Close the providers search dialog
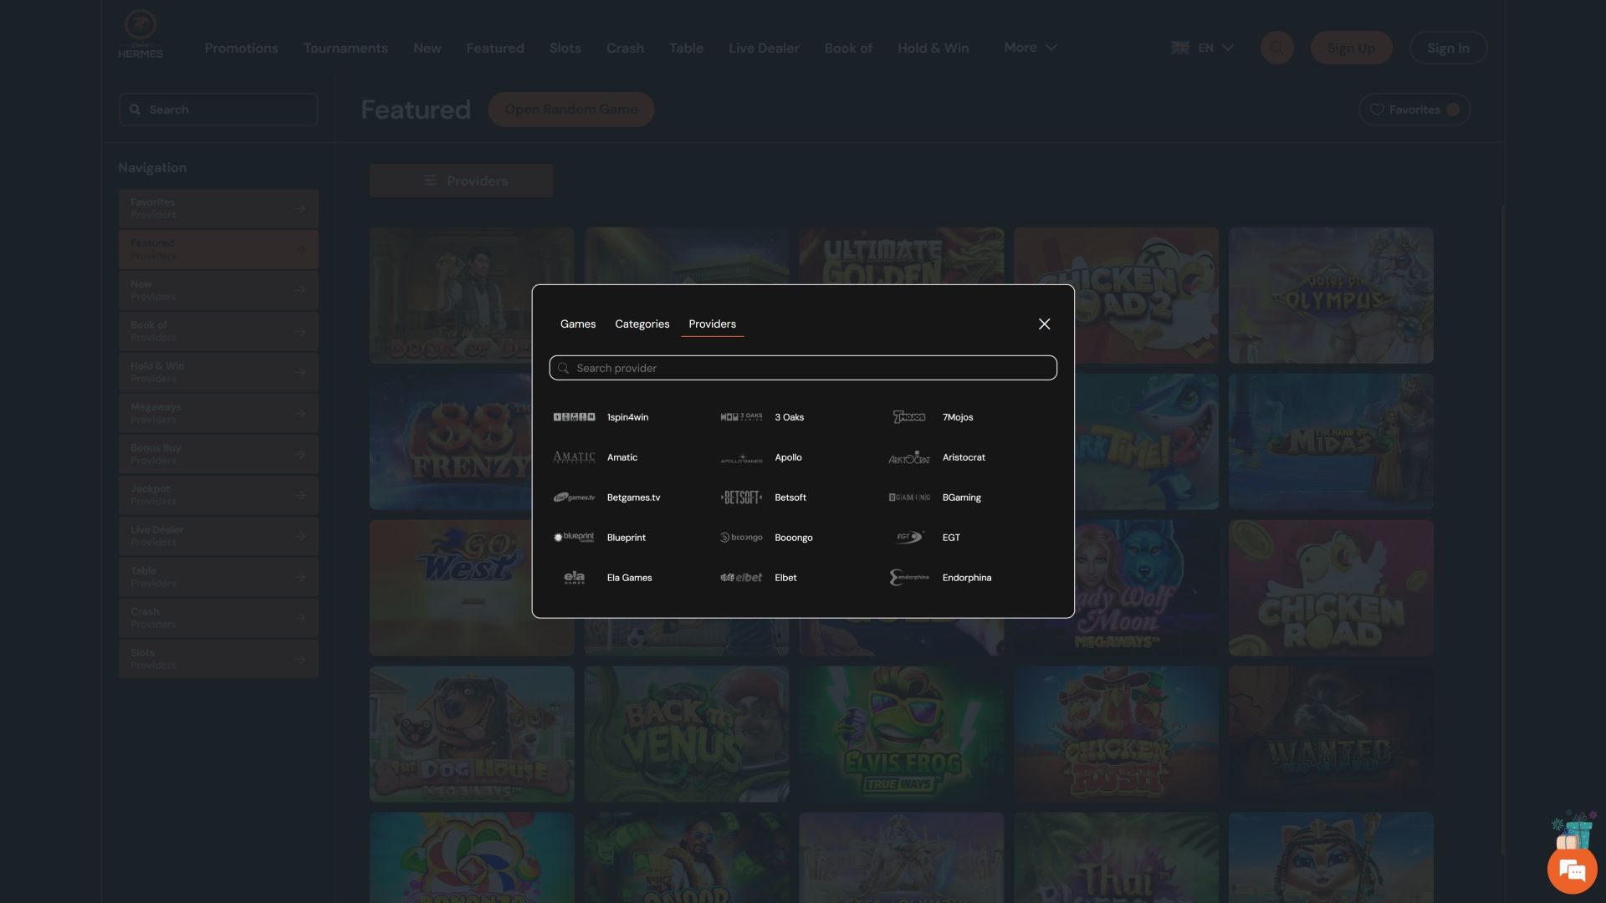The image size is (1606, 903). pyautogui.click(x=1044, y=324)
